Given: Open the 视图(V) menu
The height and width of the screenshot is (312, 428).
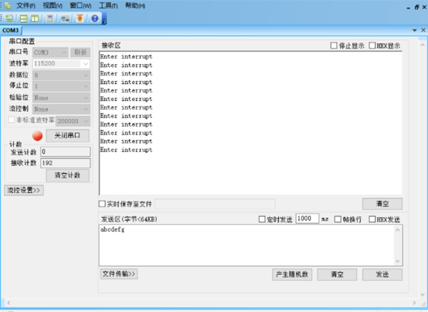Looking at the screenshot, I should 53,5.
